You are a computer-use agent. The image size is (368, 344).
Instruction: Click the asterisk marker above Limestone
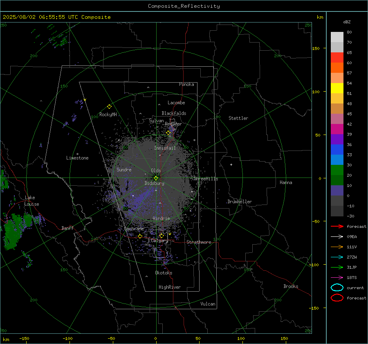click(77, 154)
